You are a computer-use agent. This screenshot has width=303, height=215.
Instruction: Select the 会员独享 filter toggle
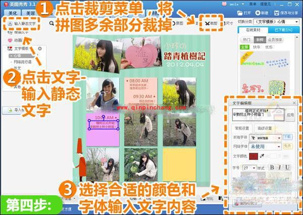coord(275,39)
